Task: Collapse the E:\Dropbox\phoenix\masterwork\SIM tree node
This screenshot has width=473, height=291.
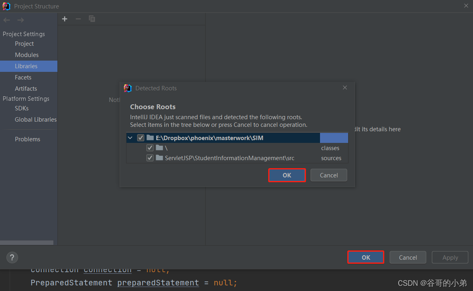Action: point(130,138)
